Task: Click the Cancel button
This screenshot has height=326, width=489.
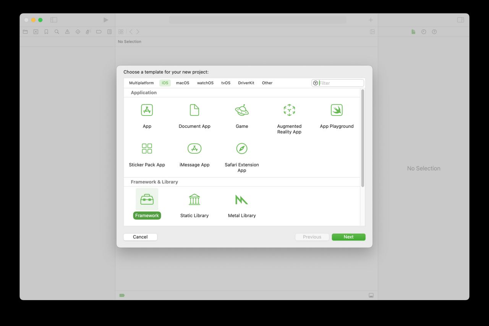Action: tap(140, 237)
